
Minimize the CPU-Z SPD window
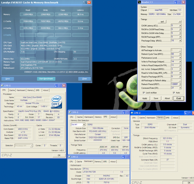pyautogui.click(x=123, y=112)
